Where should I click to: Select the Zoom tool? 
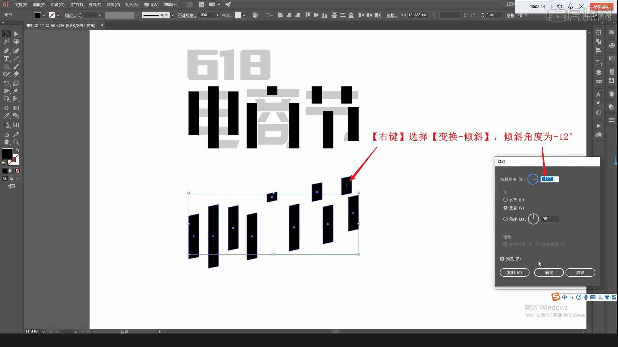[16, 142]
